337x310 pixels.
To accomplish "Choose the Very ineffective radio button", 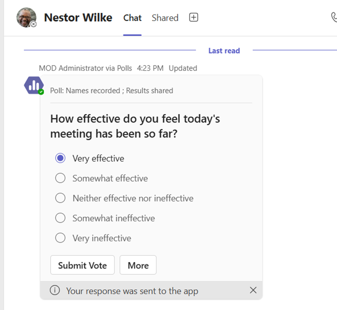I will click(60, 238).
